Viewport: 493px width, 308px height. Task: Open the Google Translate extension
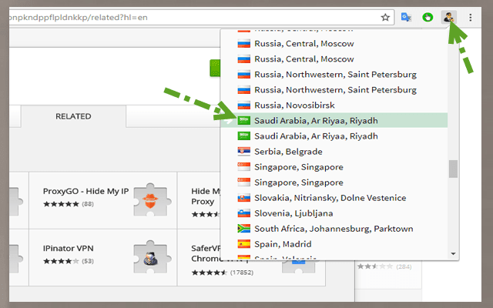click(x=406, y=17)
